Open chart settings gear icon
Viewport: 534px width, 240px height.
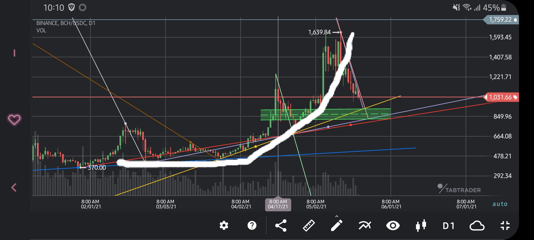[x=224, y=226]
